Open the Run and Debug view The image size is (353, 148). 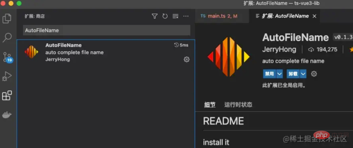click(x=7, y=76)
